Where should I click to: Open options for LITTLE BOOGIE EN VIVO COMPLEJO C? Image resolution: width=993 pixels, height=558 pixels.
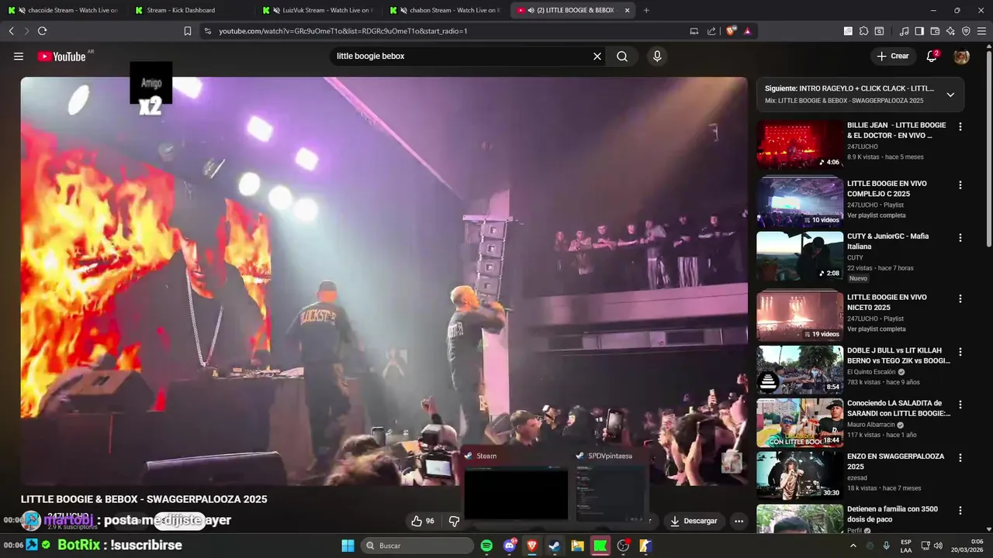[x=960, y=185]
